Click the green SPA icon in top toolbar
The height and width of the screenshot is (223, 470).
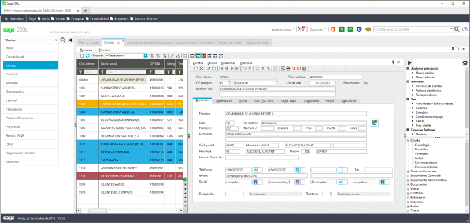[350, 29]
